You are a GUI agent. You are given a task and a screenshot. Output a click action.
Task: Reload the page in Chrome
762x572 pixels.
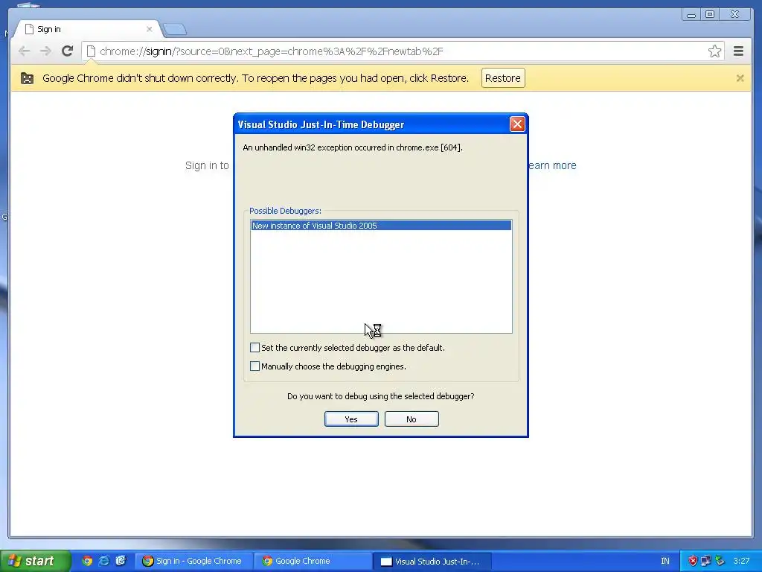point(68,51)
